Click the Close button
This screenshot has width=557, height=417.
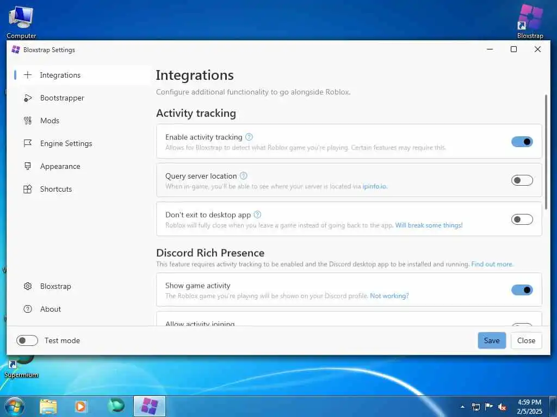(x=526, y=340)
